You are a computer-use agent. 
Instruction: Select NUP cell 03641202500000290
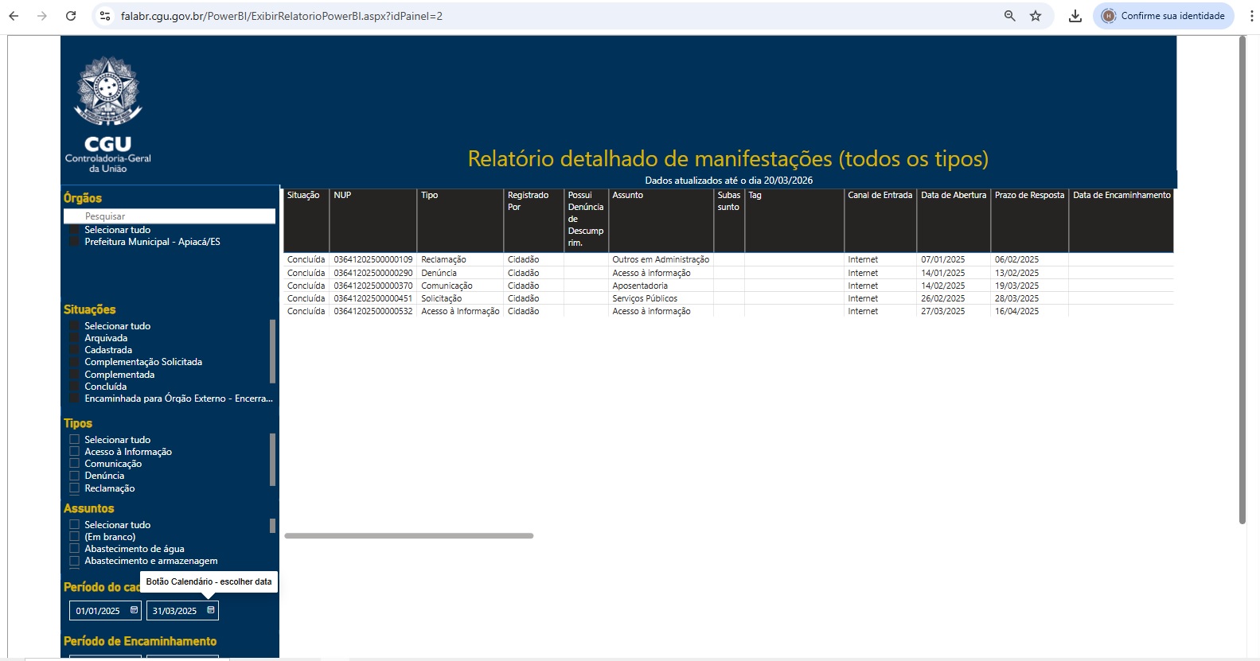(x=373, y=273)
